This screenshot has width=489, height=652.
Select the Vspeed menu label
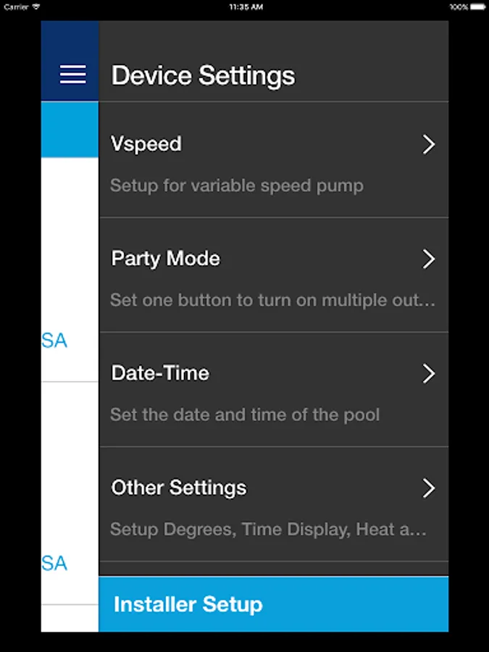pos(146,144)
